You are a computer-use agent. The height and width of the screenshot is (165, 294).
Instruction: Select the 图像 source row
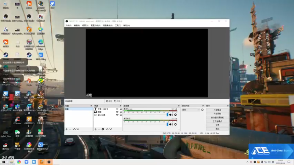[108, 112]
